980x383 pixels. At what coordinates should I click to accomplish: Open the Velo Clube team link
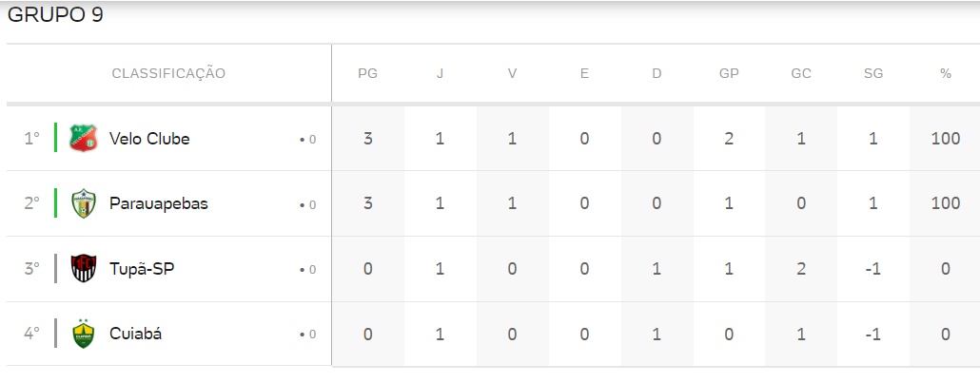[x=149, y=138]
